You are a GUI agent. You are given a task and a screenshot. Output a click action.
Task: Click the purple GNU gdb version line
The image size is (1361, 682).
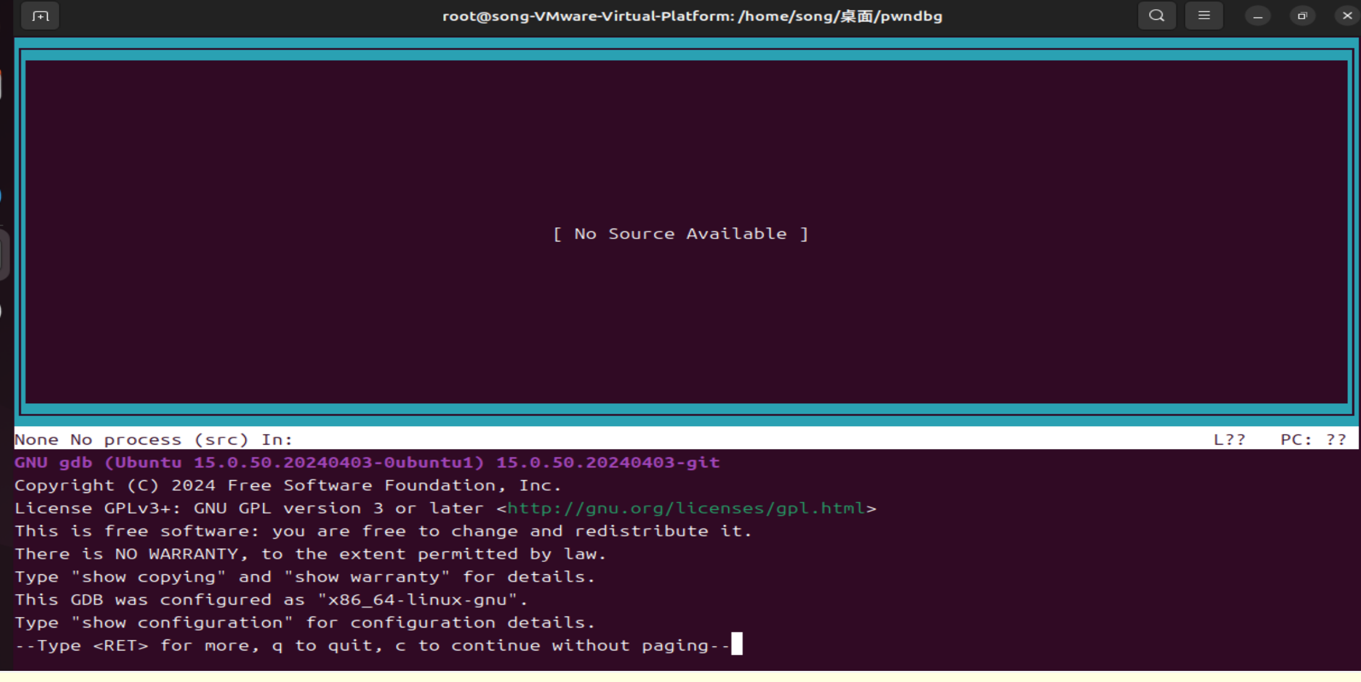point(367,463)
